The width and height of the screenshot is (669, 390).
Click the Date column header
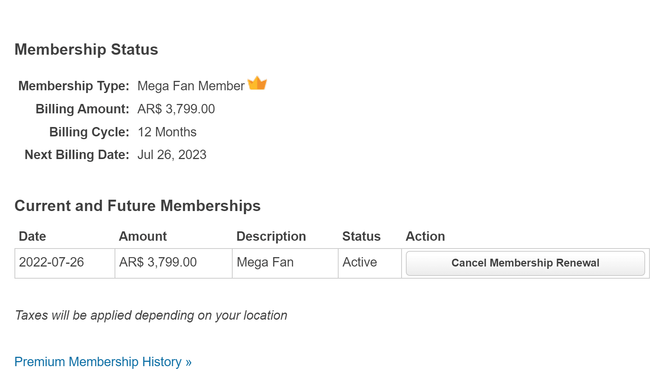tap(32, 236)
